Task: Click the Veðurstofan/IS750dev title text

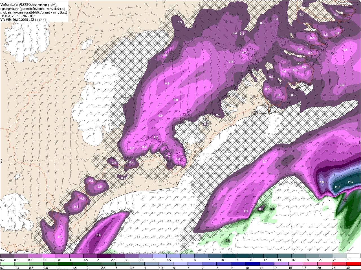Action: [18, 5]
